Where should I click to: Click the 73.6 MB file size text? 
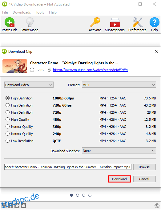click(150, 98)
